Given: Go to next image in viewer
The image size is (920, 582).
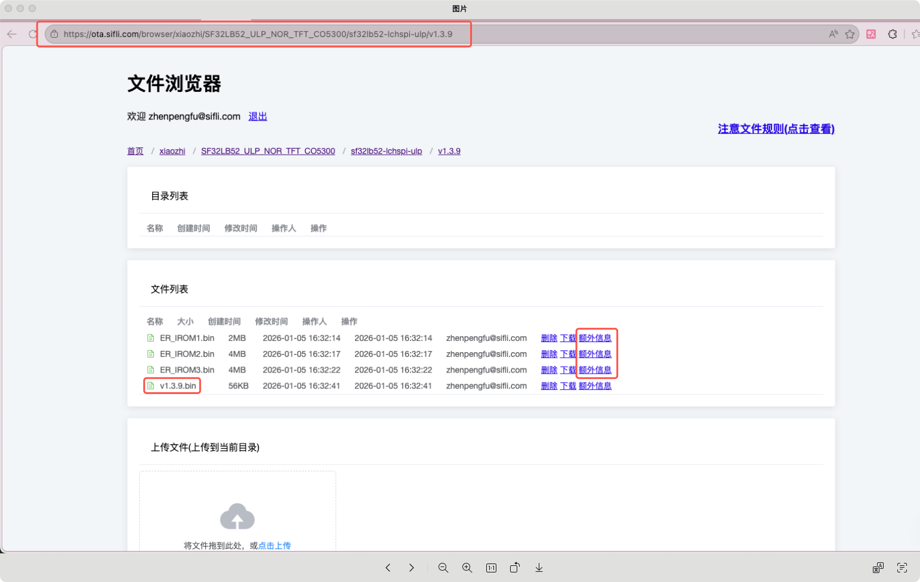Looking at the screenshot, I should (x=411, y=568).
